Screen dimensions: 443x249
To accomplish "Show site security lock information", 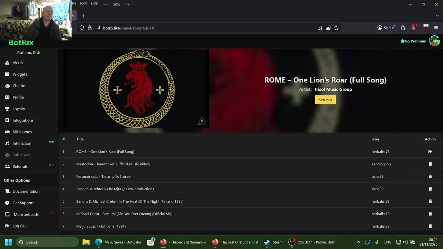I will 90,28.
